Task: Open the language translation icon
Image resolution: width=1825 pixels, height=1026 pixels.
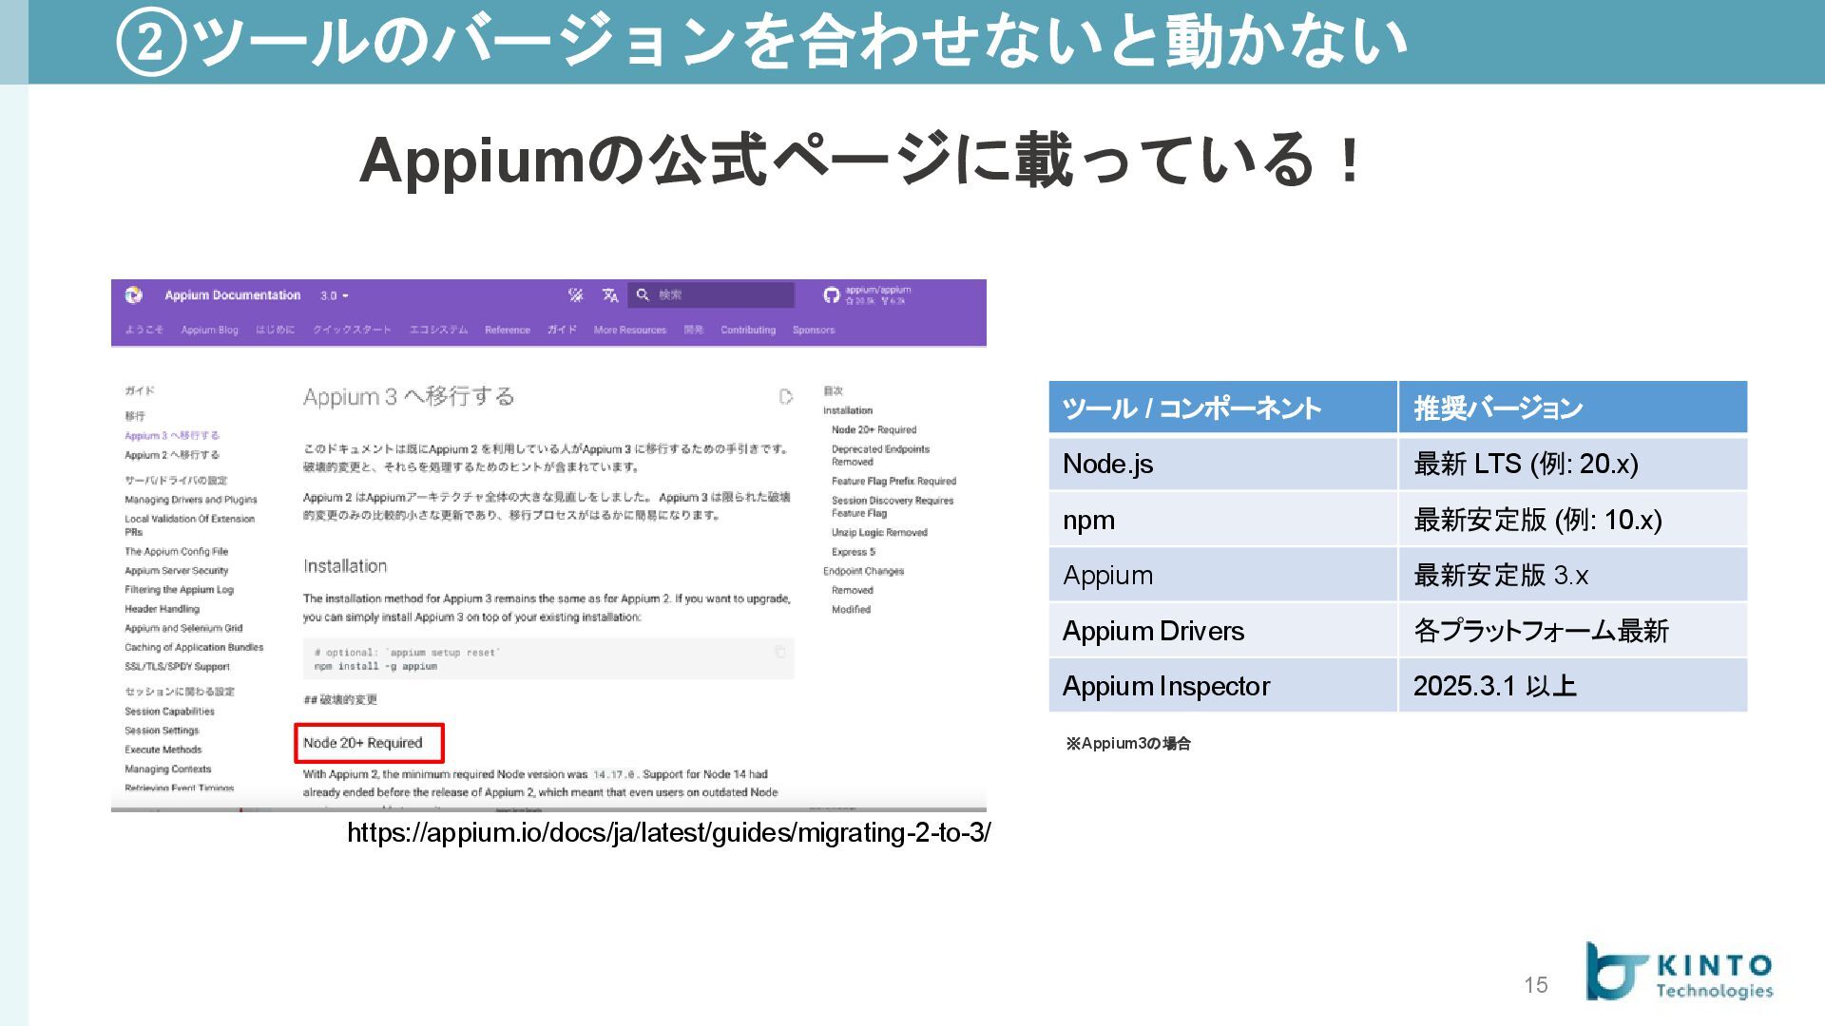Action: (610, 295)
